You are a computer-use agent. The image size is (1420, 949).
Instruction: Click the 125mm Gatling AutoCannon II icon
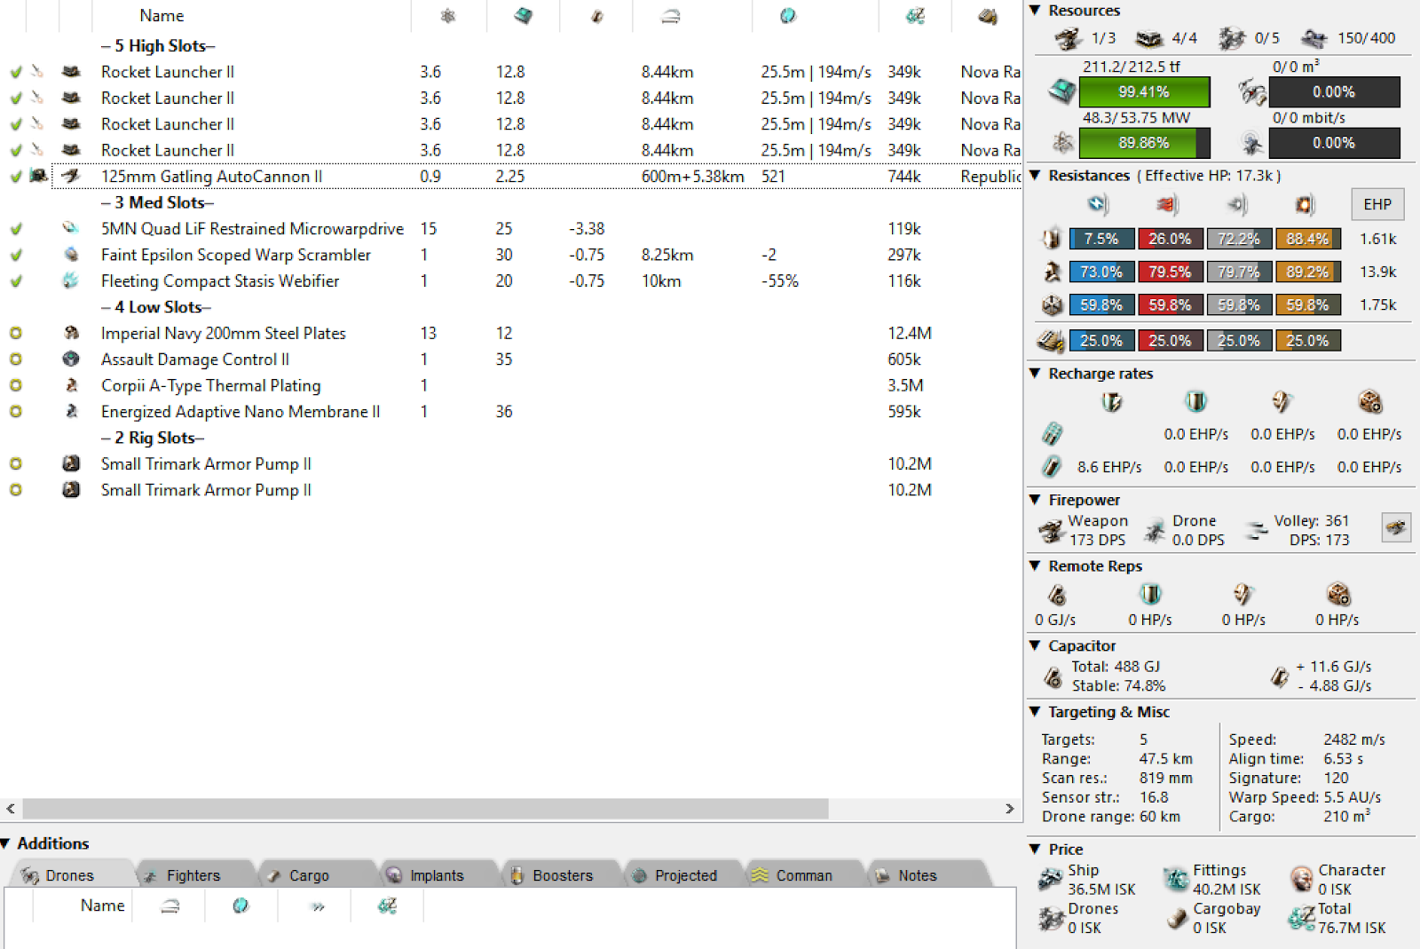point(71,177)
